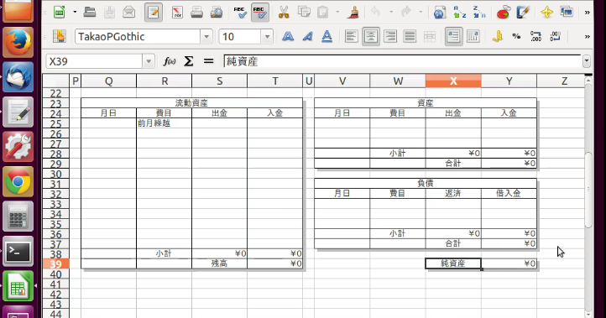The width and height of the screenshot is (606, 318).
Task: Click the font color underlined A icon
Action: [x=327, y=37]
